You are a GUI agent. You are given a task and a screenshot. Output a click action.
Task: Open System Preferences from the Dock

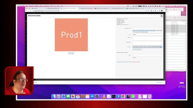point(97,97)
